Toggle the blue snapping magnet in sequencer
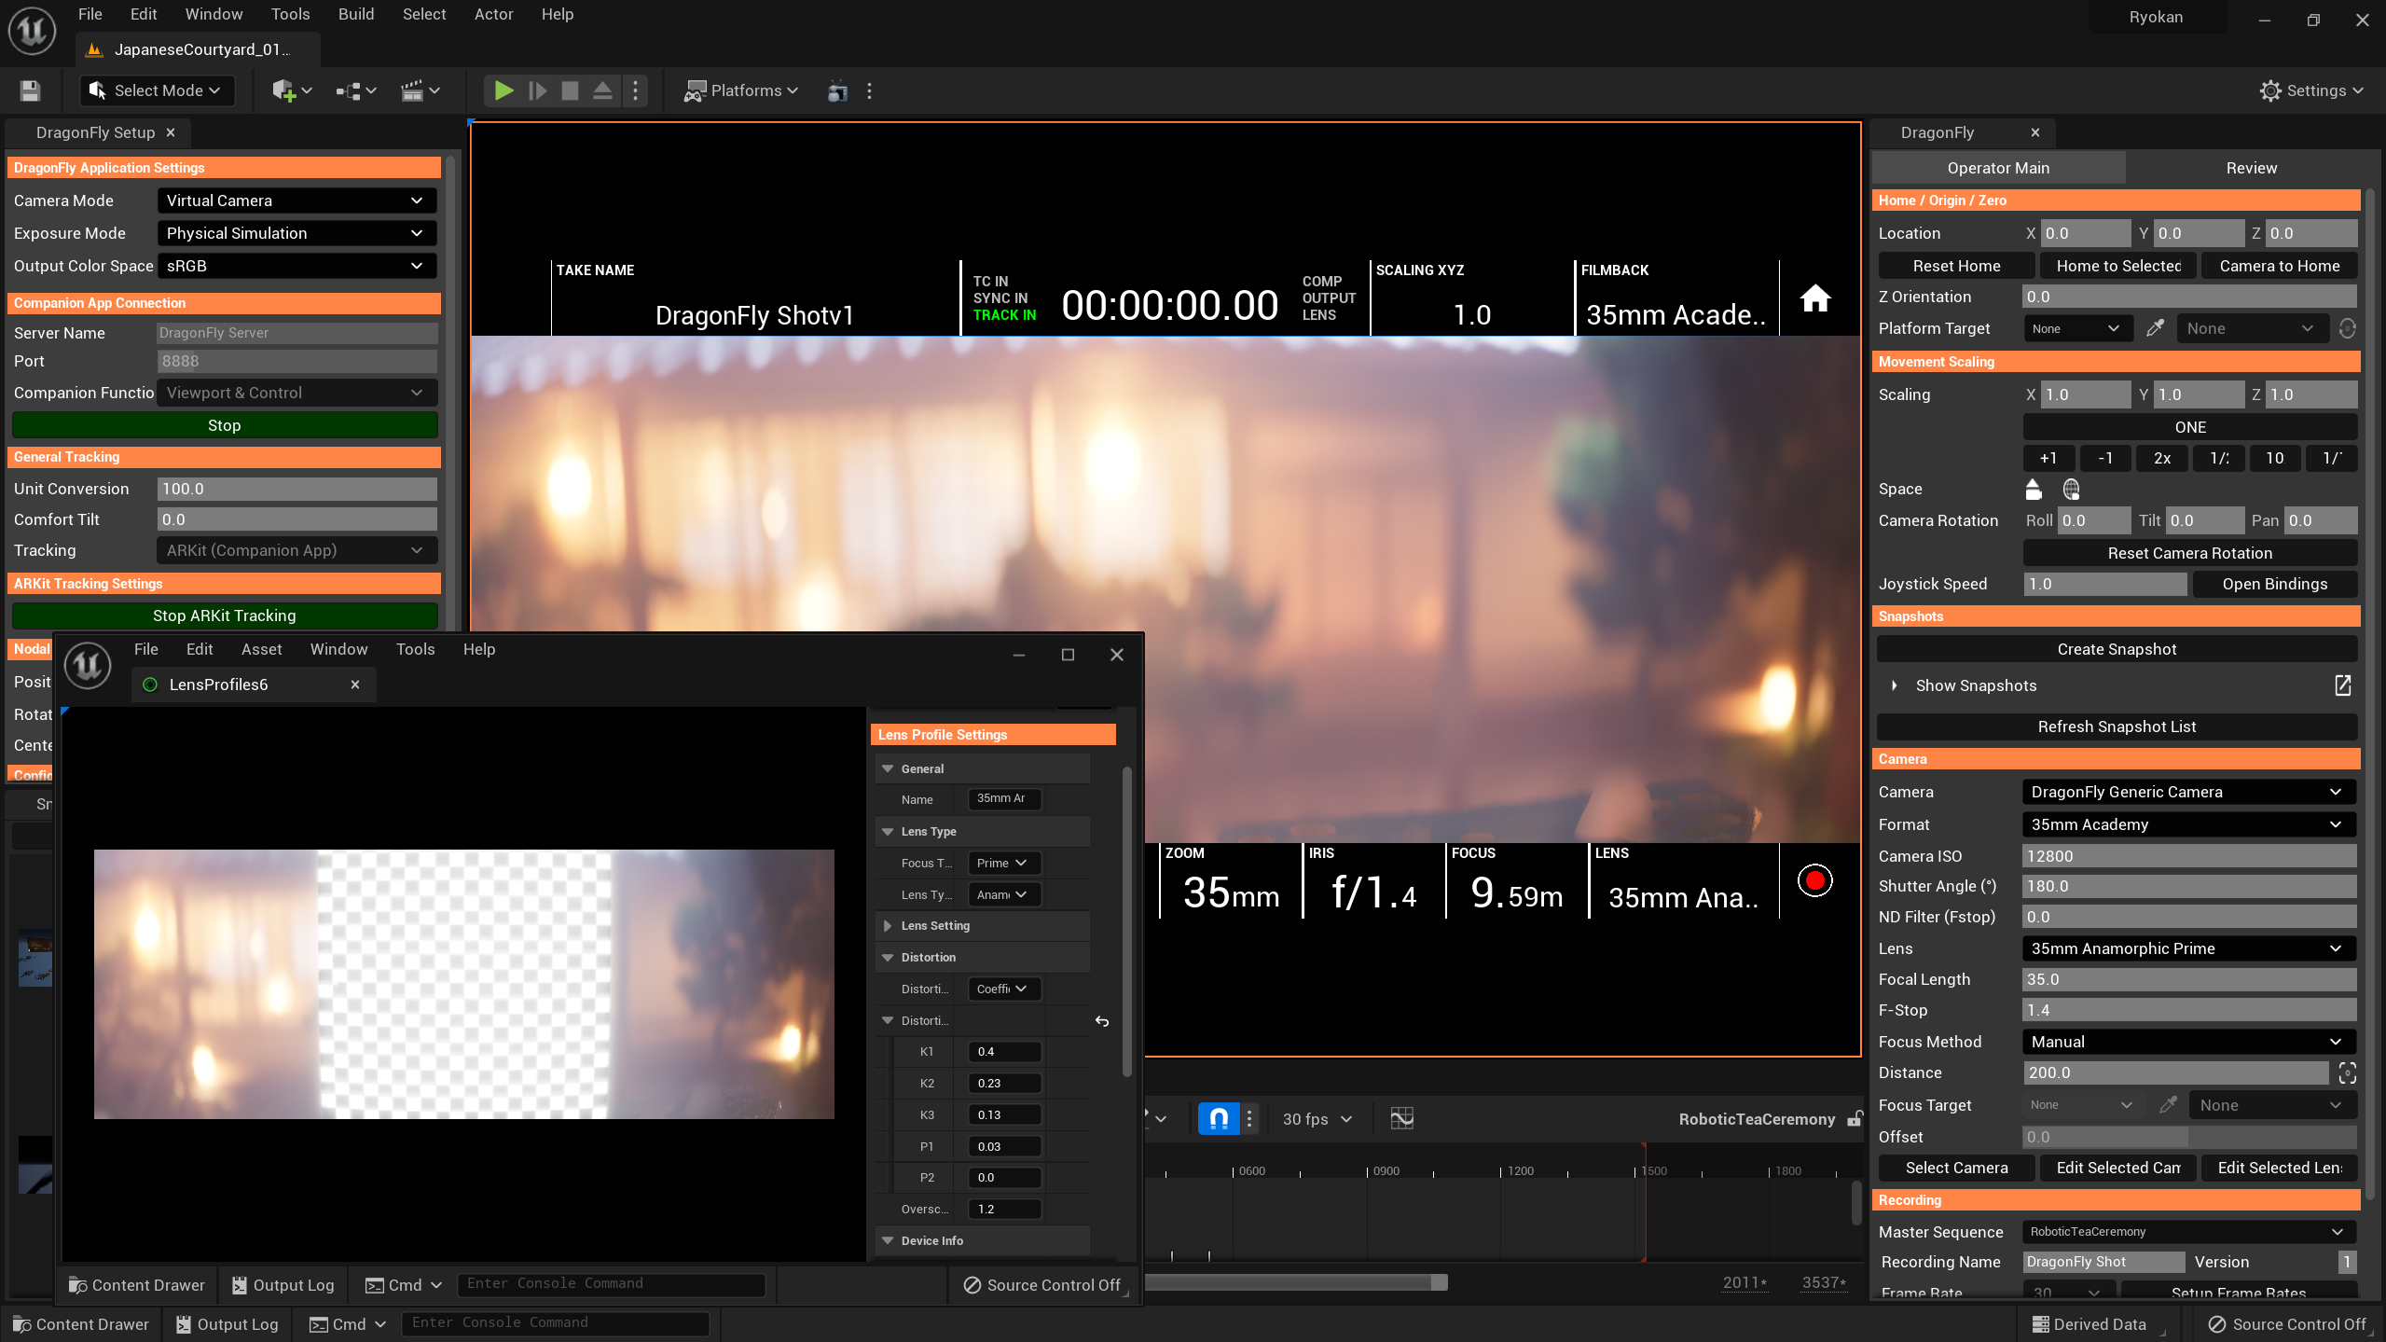 pos(1219,1118)
